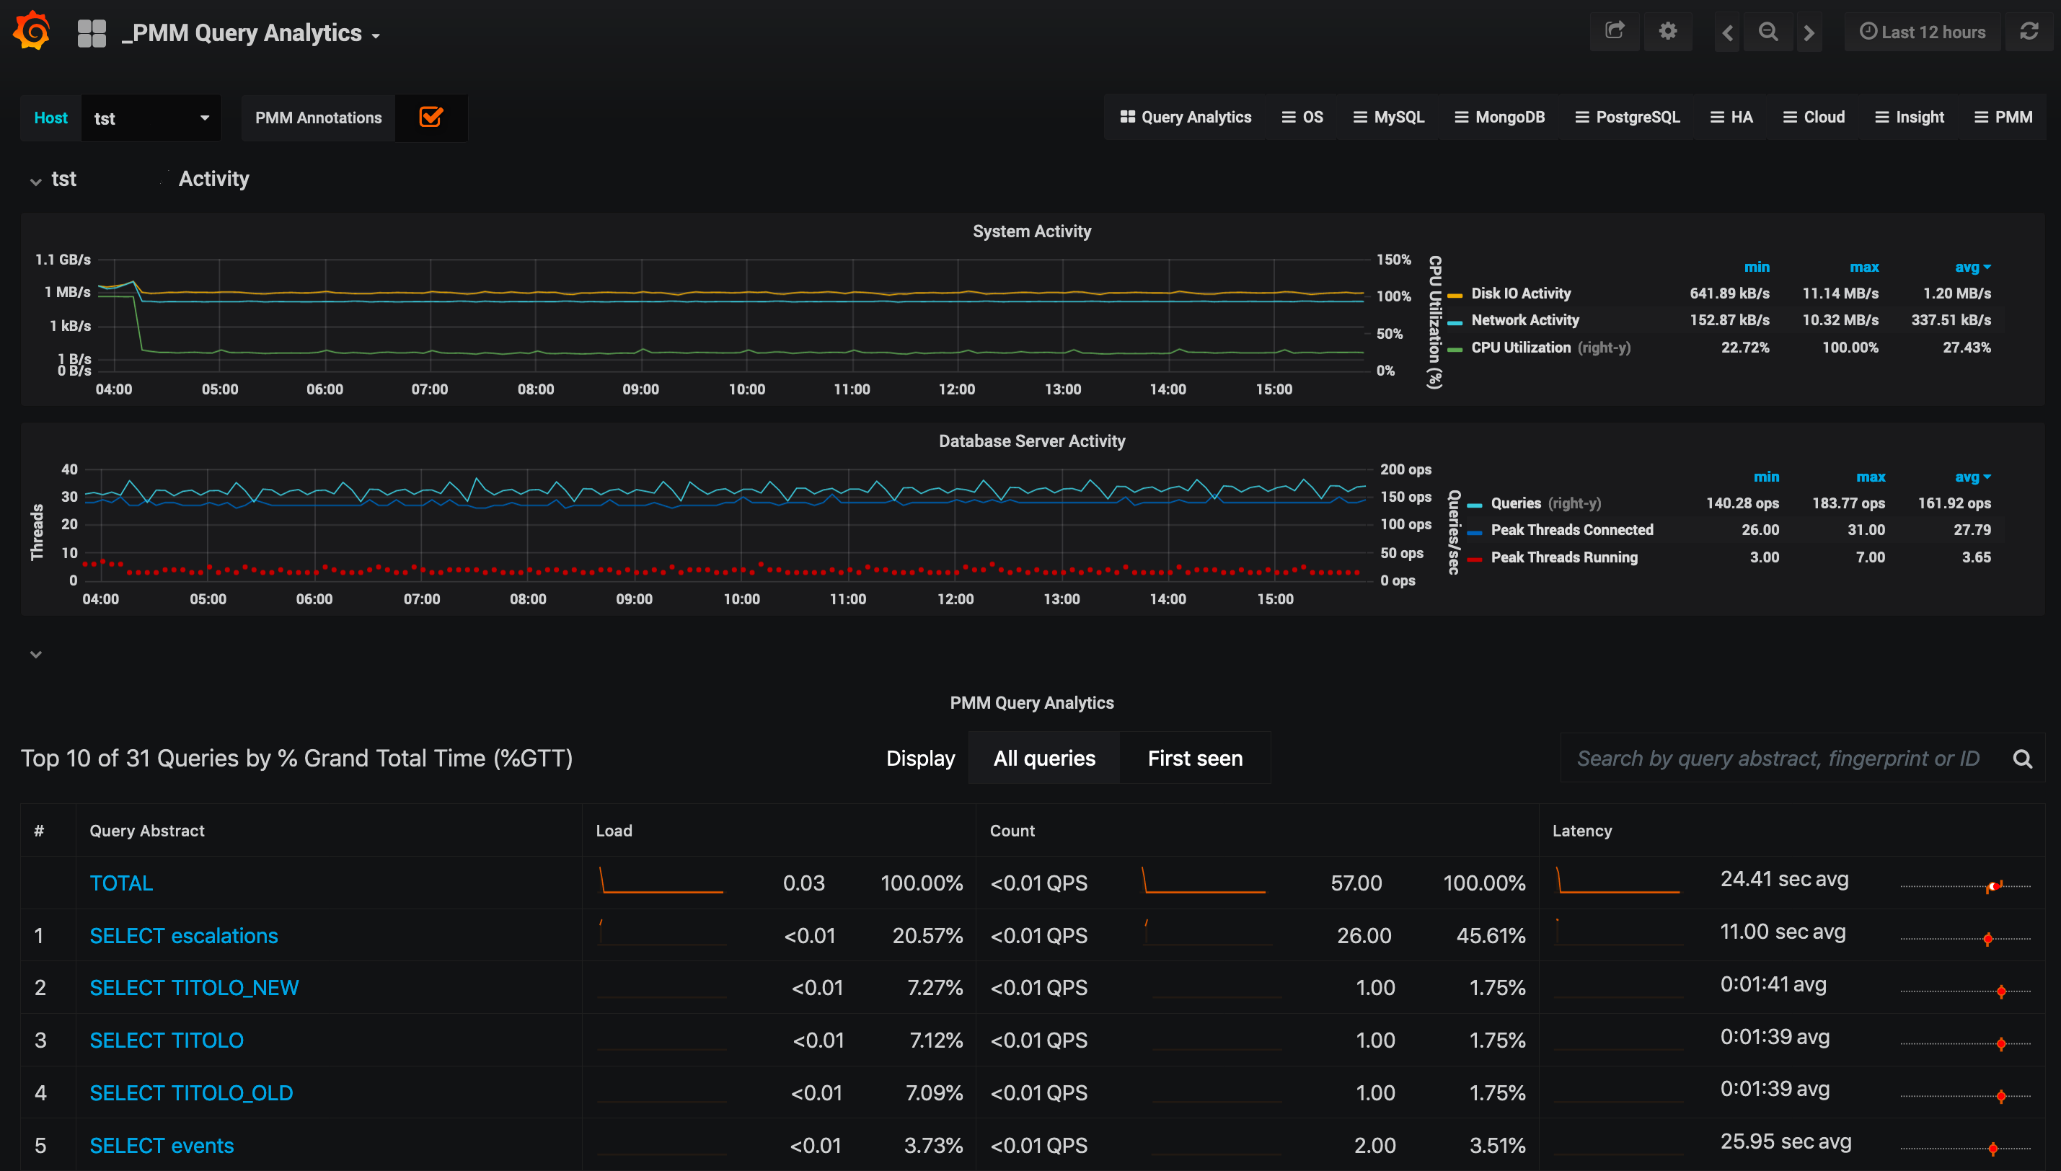Open the Database Server Activity panel menu
Viewport: 2061px width, 1171px height.
coord(1032,441)
